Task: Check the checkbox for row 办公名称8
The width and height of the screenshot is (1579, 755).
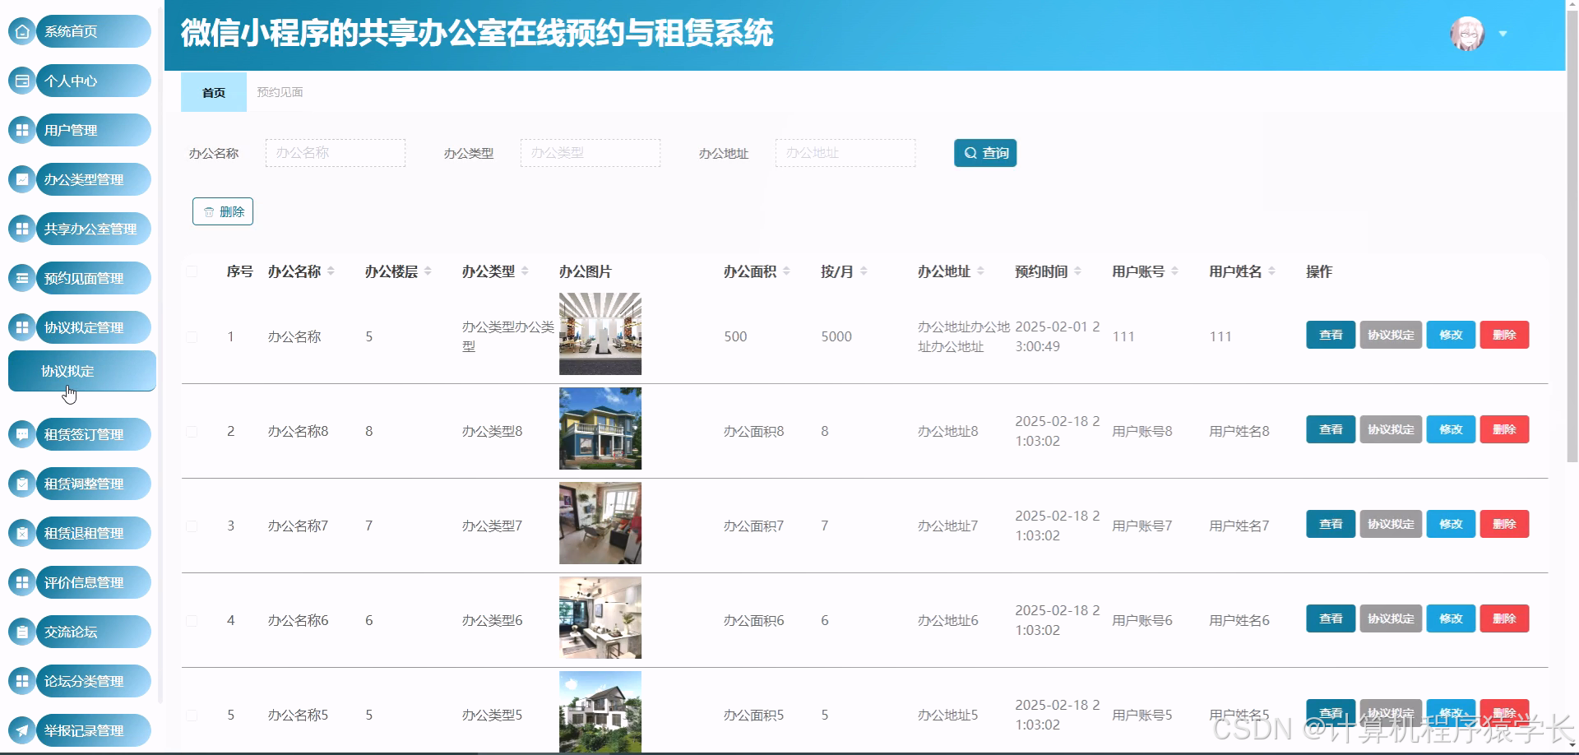Action: (x=192, y=430)
